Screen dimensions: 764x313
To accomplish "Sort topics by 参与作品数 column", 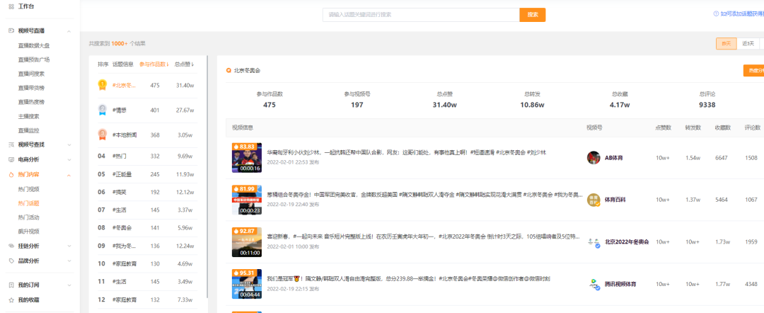I will tap(154, 64).
